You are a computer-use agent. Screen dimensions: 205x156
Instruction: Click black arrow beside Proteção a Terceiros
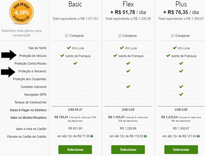(x=8, y=72)
